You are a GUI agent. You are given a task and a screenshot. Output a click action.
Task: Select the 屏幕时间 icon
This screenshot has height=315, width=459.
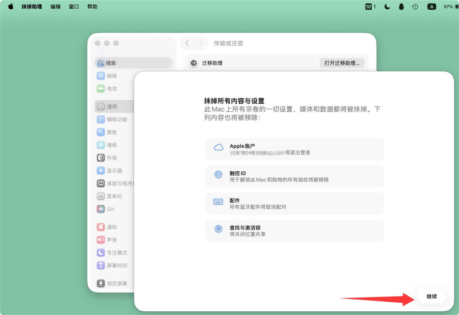[101, 265]
